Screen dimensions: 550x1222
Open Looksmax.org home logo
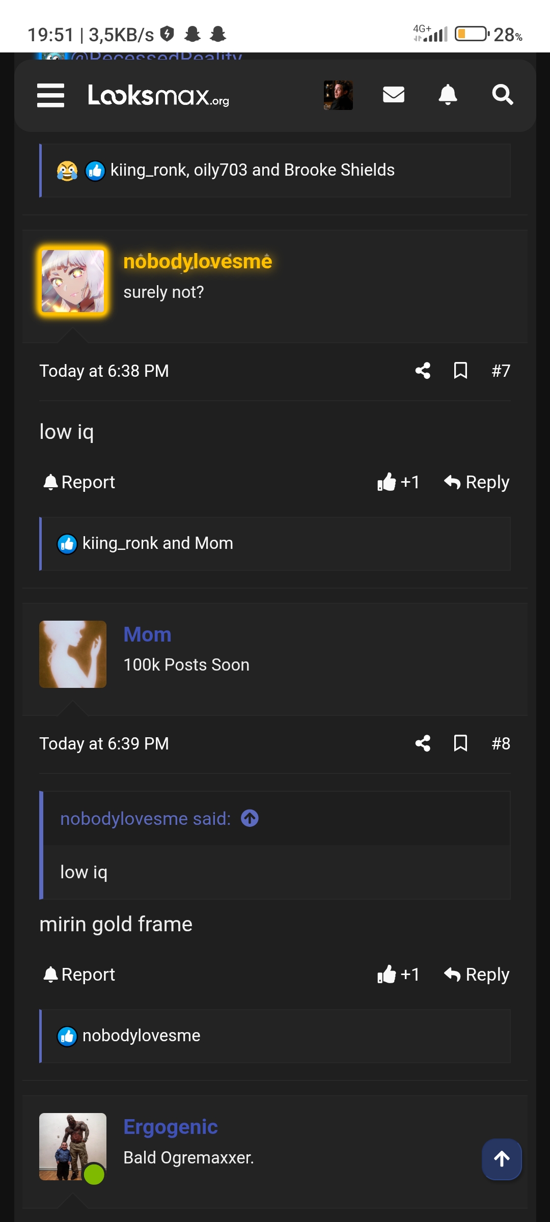[158, 95]
